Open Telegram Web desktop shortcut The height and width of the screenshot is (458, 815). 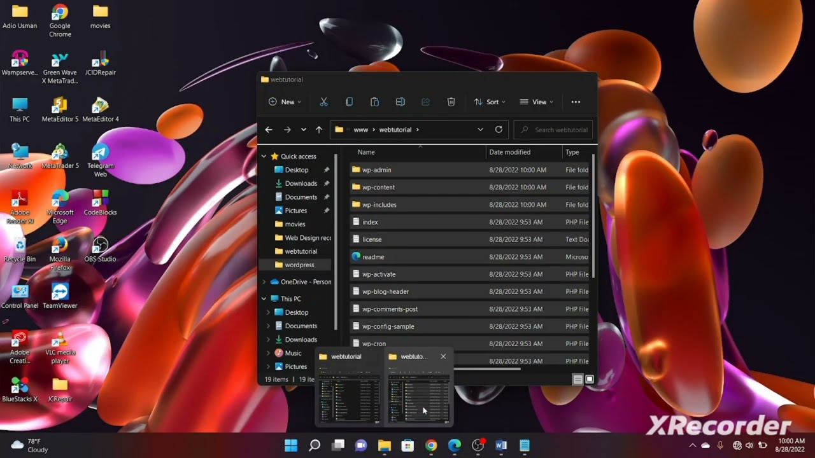coord(100,160)
